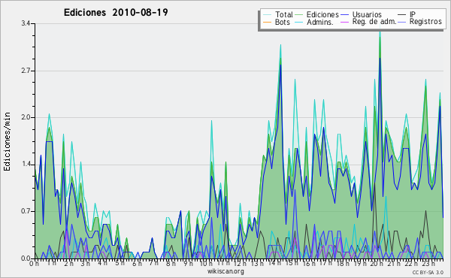The width and height of the screenshot is (451, 278).
Task: Click the wikiscan.org text below chart
Action: click(x=225, y=271)
